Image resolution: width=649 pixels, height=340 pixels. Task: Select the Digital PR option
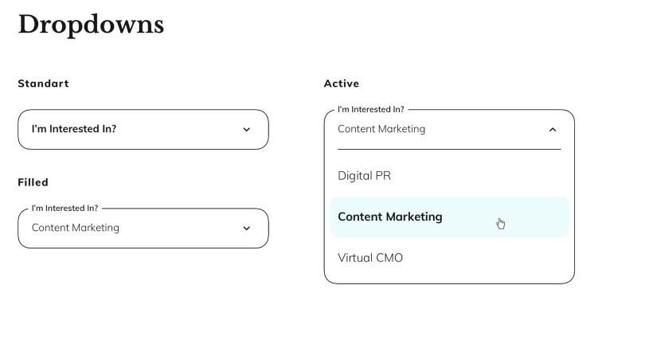point(364,175)
